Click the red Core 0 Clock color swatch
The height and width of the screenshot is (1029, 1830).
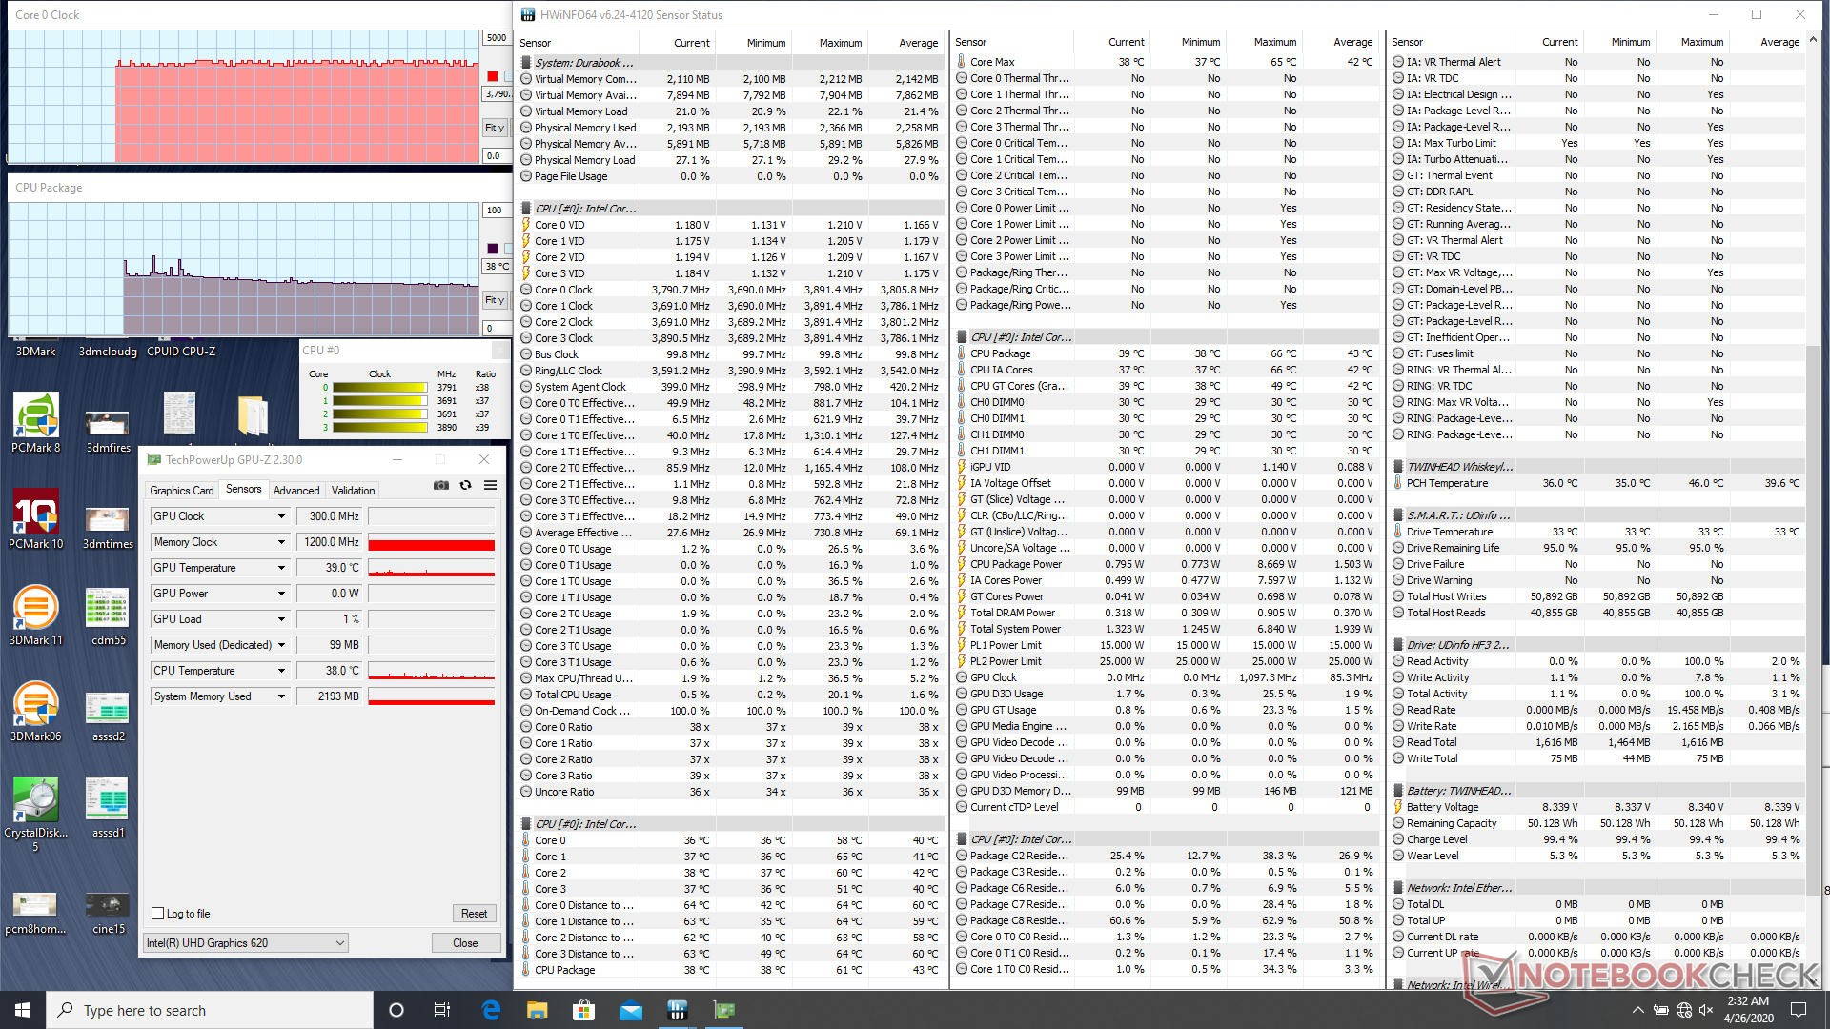tap(492, 76)
